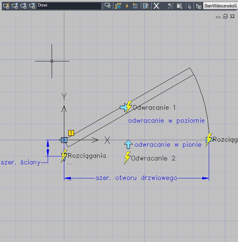Select the 'Odwracanie 2' action label
The height and width of the screenshot is (242, 238).
[x=153, y=158]
